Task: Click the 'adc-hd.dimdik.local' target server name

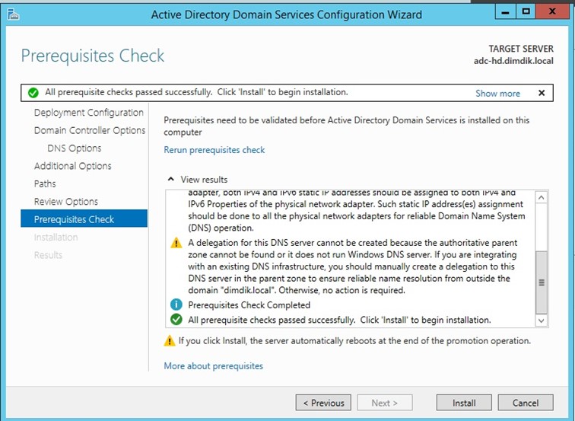Action: click(x=513, y=61)
